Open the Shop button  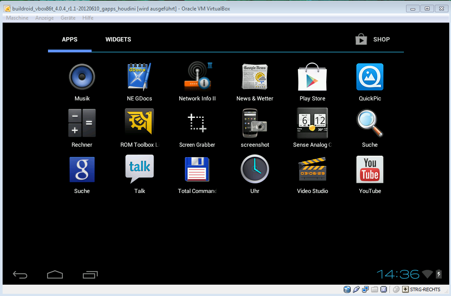tap(373, 40)
